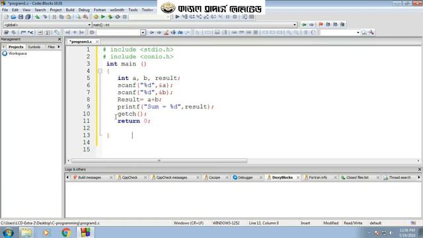
Task: Start debugger with the dark play icon
Action: (x=177, y=17)
